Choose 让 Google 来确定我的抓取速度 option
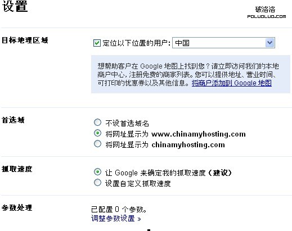292x231 pixels. tap(97, 172)
